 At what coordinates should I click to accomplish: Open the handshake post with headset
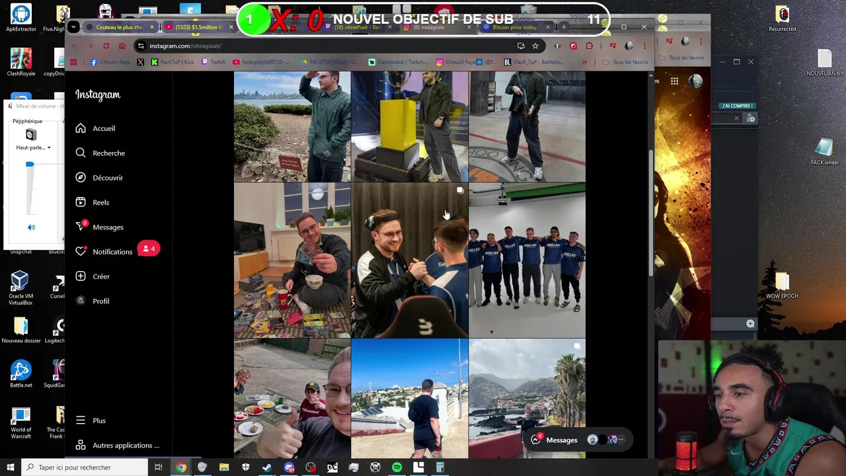pyautogui.click(x=410, y=260)
